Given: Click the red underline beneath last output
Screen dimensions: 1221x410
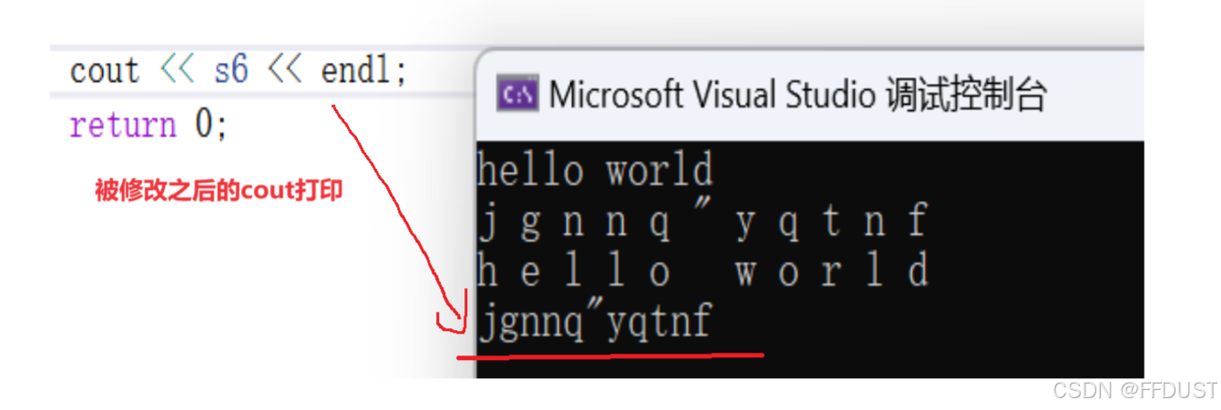Looking at the screenshot, I should tap(610, 355).
